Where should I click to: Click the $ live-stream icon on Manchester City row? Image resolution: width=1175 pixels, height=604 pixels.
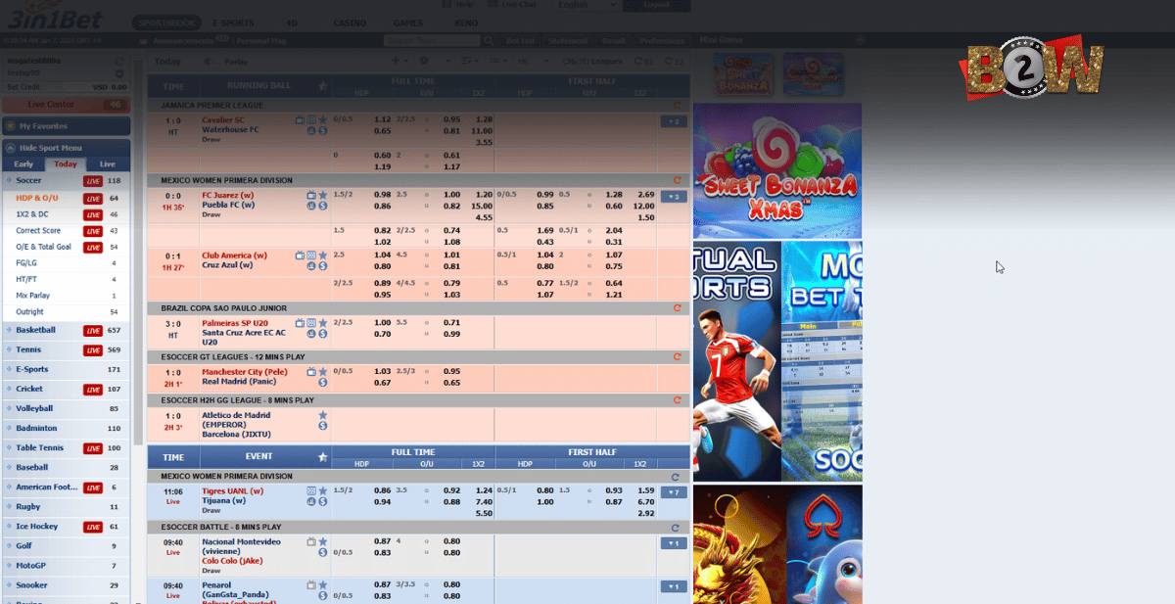[322, 383]
